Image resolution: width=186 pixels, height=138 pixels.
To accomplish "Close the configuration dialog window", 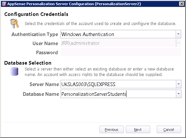I will 182,4.
